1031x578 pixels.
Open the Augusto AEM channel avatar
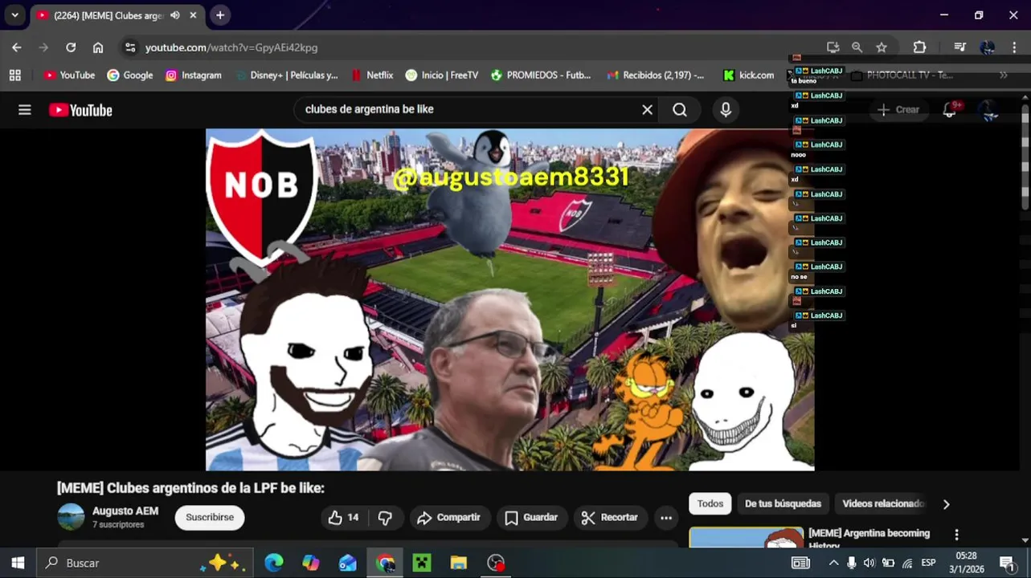coord(71,517)
